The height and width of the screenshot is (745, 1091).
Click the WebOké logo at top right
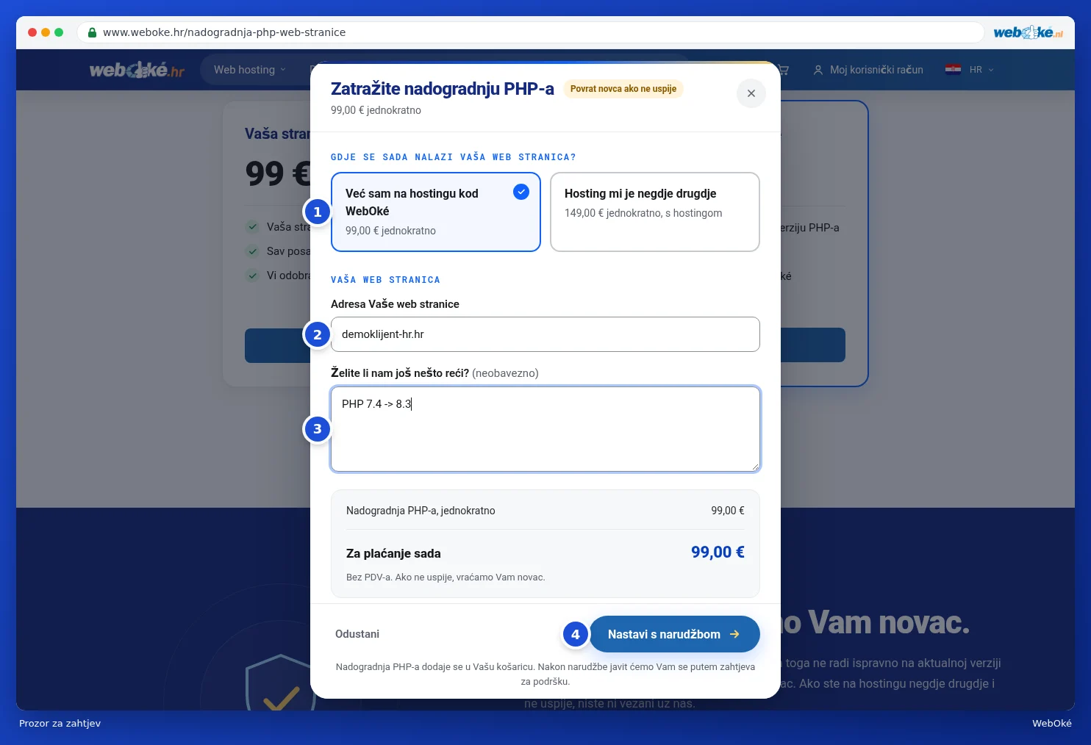[1028, 32]
